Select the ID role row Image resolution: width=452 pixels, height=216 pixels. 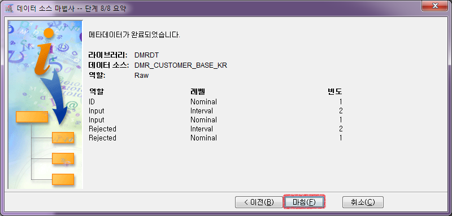coord(92,102)
